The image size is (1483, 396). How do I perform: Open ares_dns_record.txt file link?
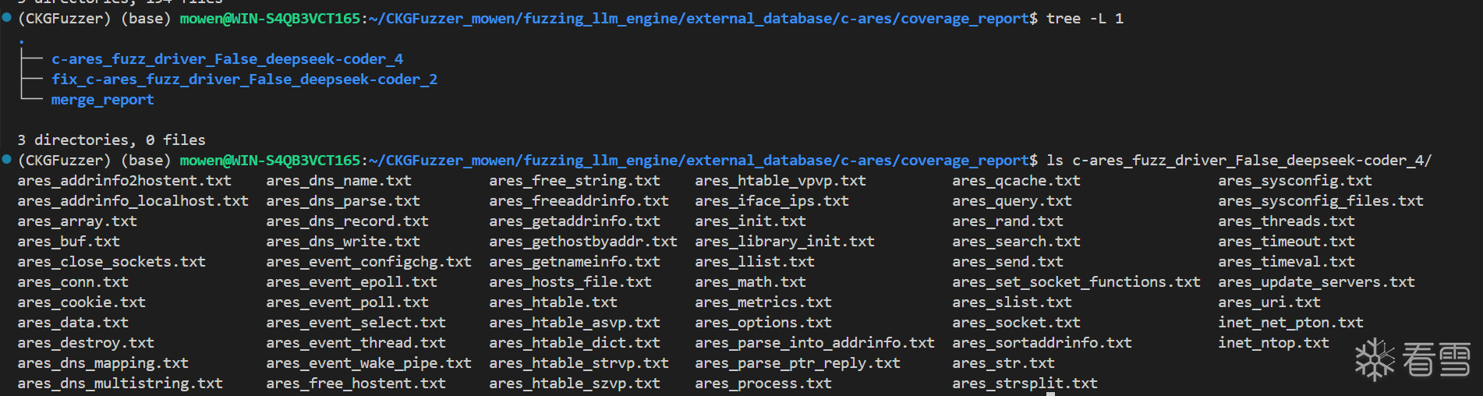click(347, 221)
